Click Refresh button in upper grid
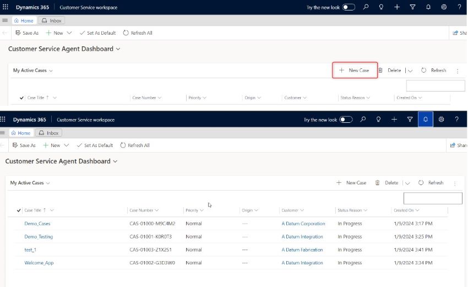This screenshot has width=468, height=287. (x=433, y=70)
